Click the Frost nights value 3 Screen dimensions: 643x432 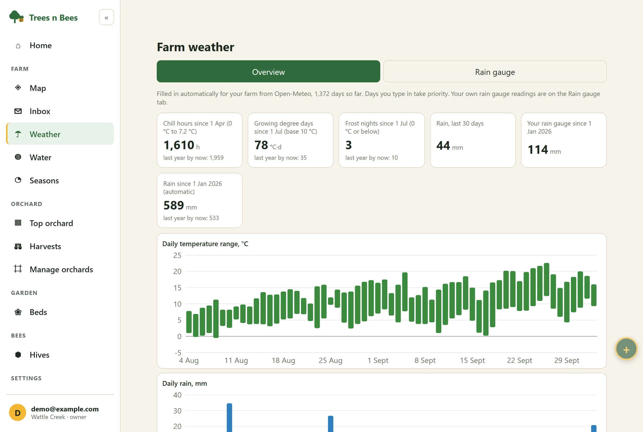[348, 145]
